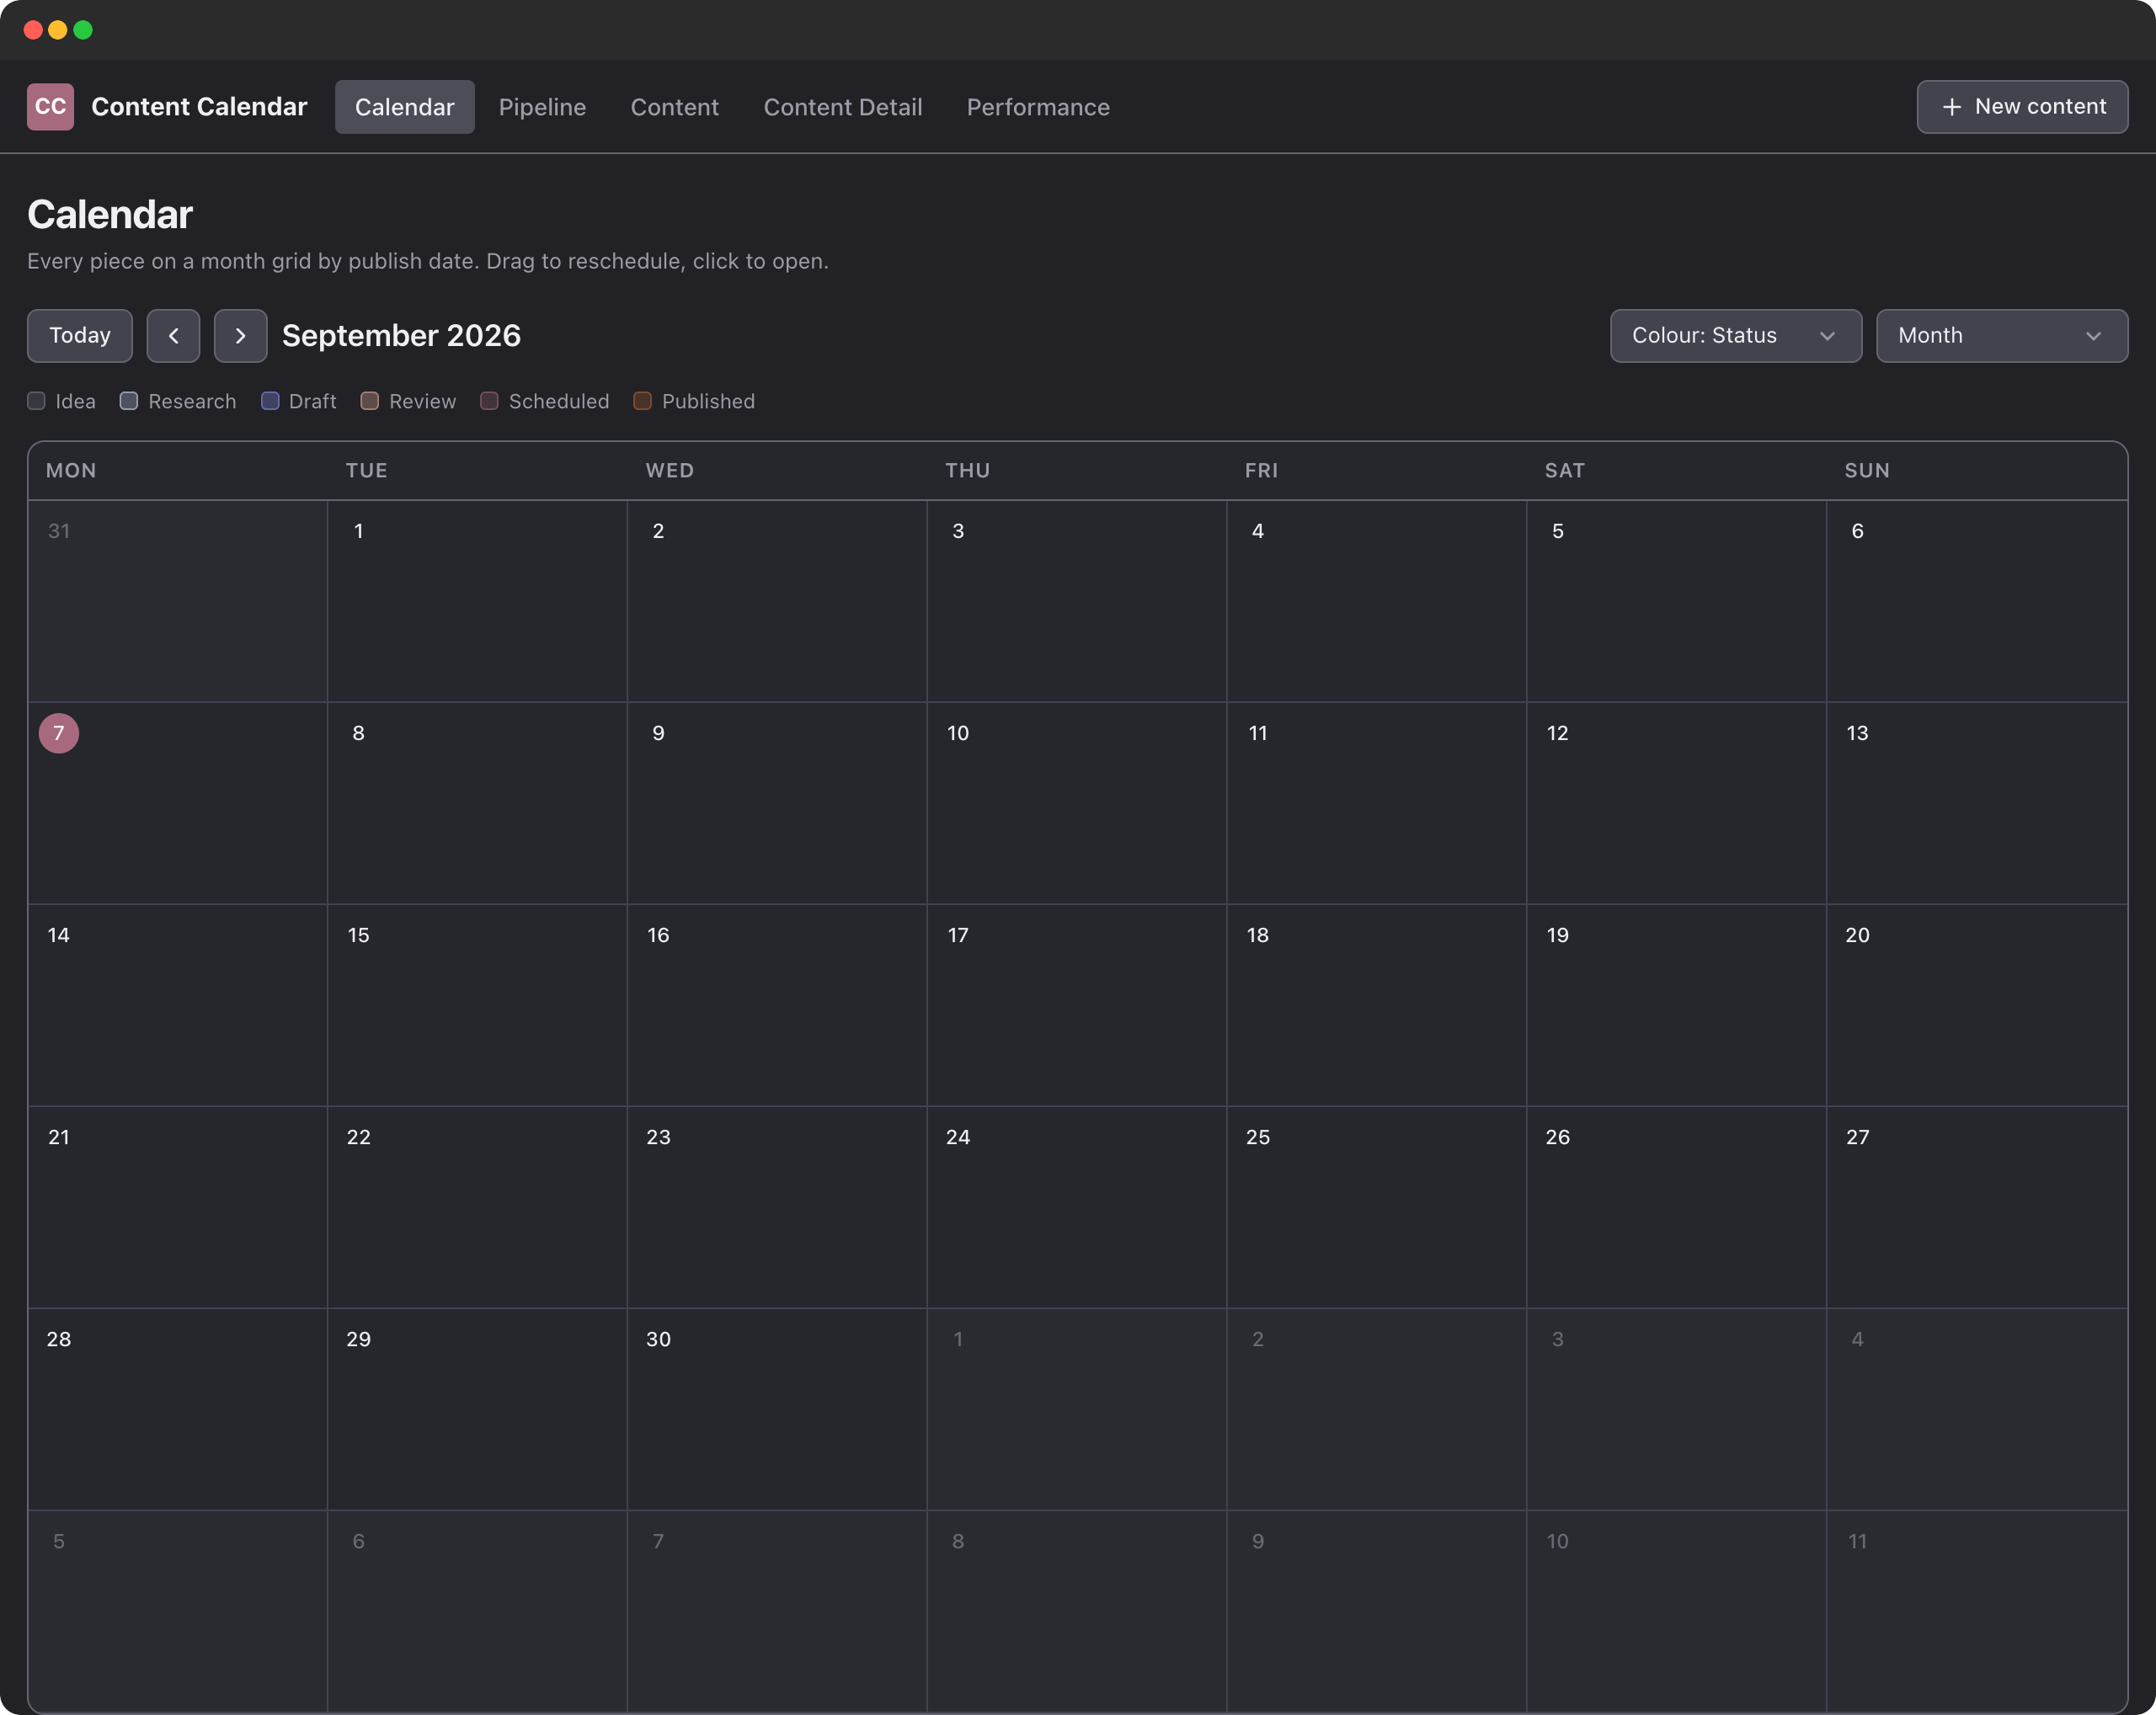The height and width of the screenshot is (1715, 2156).
Task: Open the Performance tab
Action: [1038, 107]
